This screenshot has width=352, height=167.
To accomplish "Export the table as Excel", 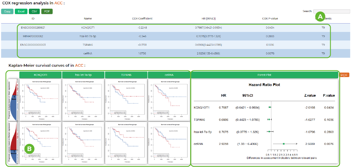I will point(21,11).
